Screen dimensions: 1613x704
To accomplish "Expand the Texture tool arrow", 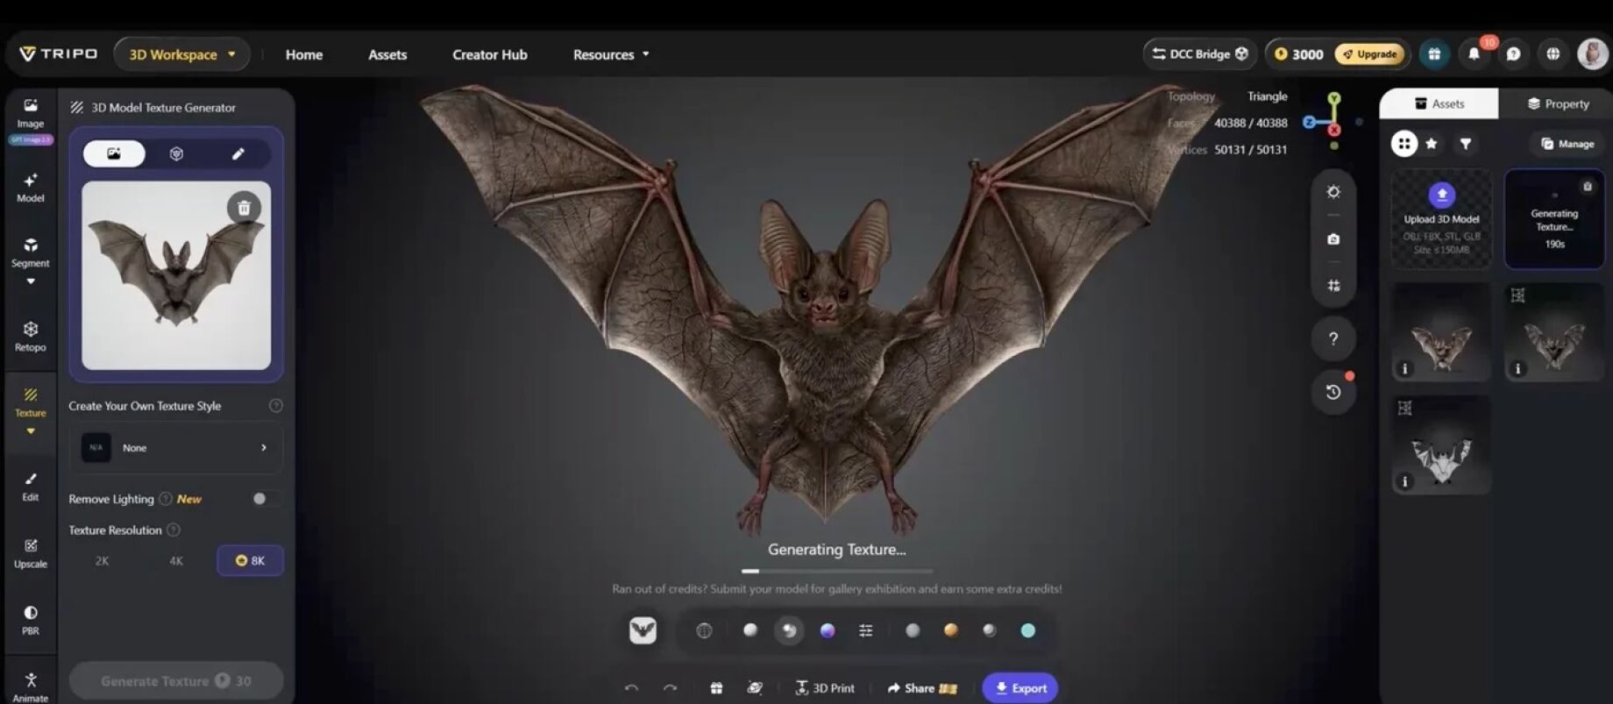I will pos(31,431).
